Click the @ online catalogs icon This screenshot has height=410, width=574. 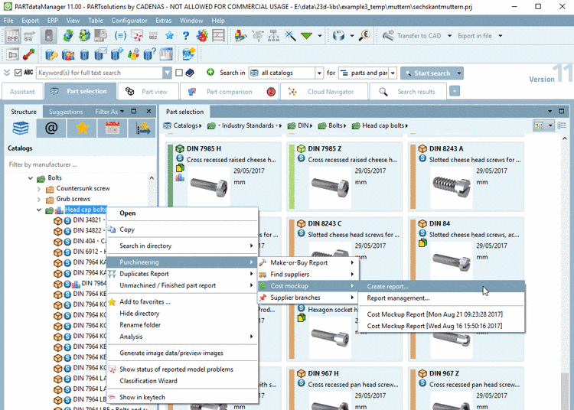[51, 129]
